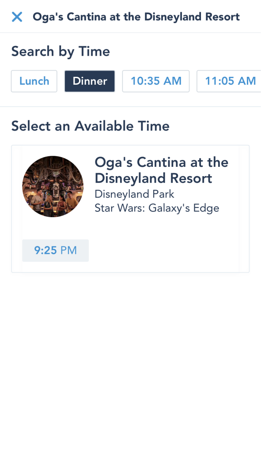Tap the blue X icon at top

tap(17, 17)
